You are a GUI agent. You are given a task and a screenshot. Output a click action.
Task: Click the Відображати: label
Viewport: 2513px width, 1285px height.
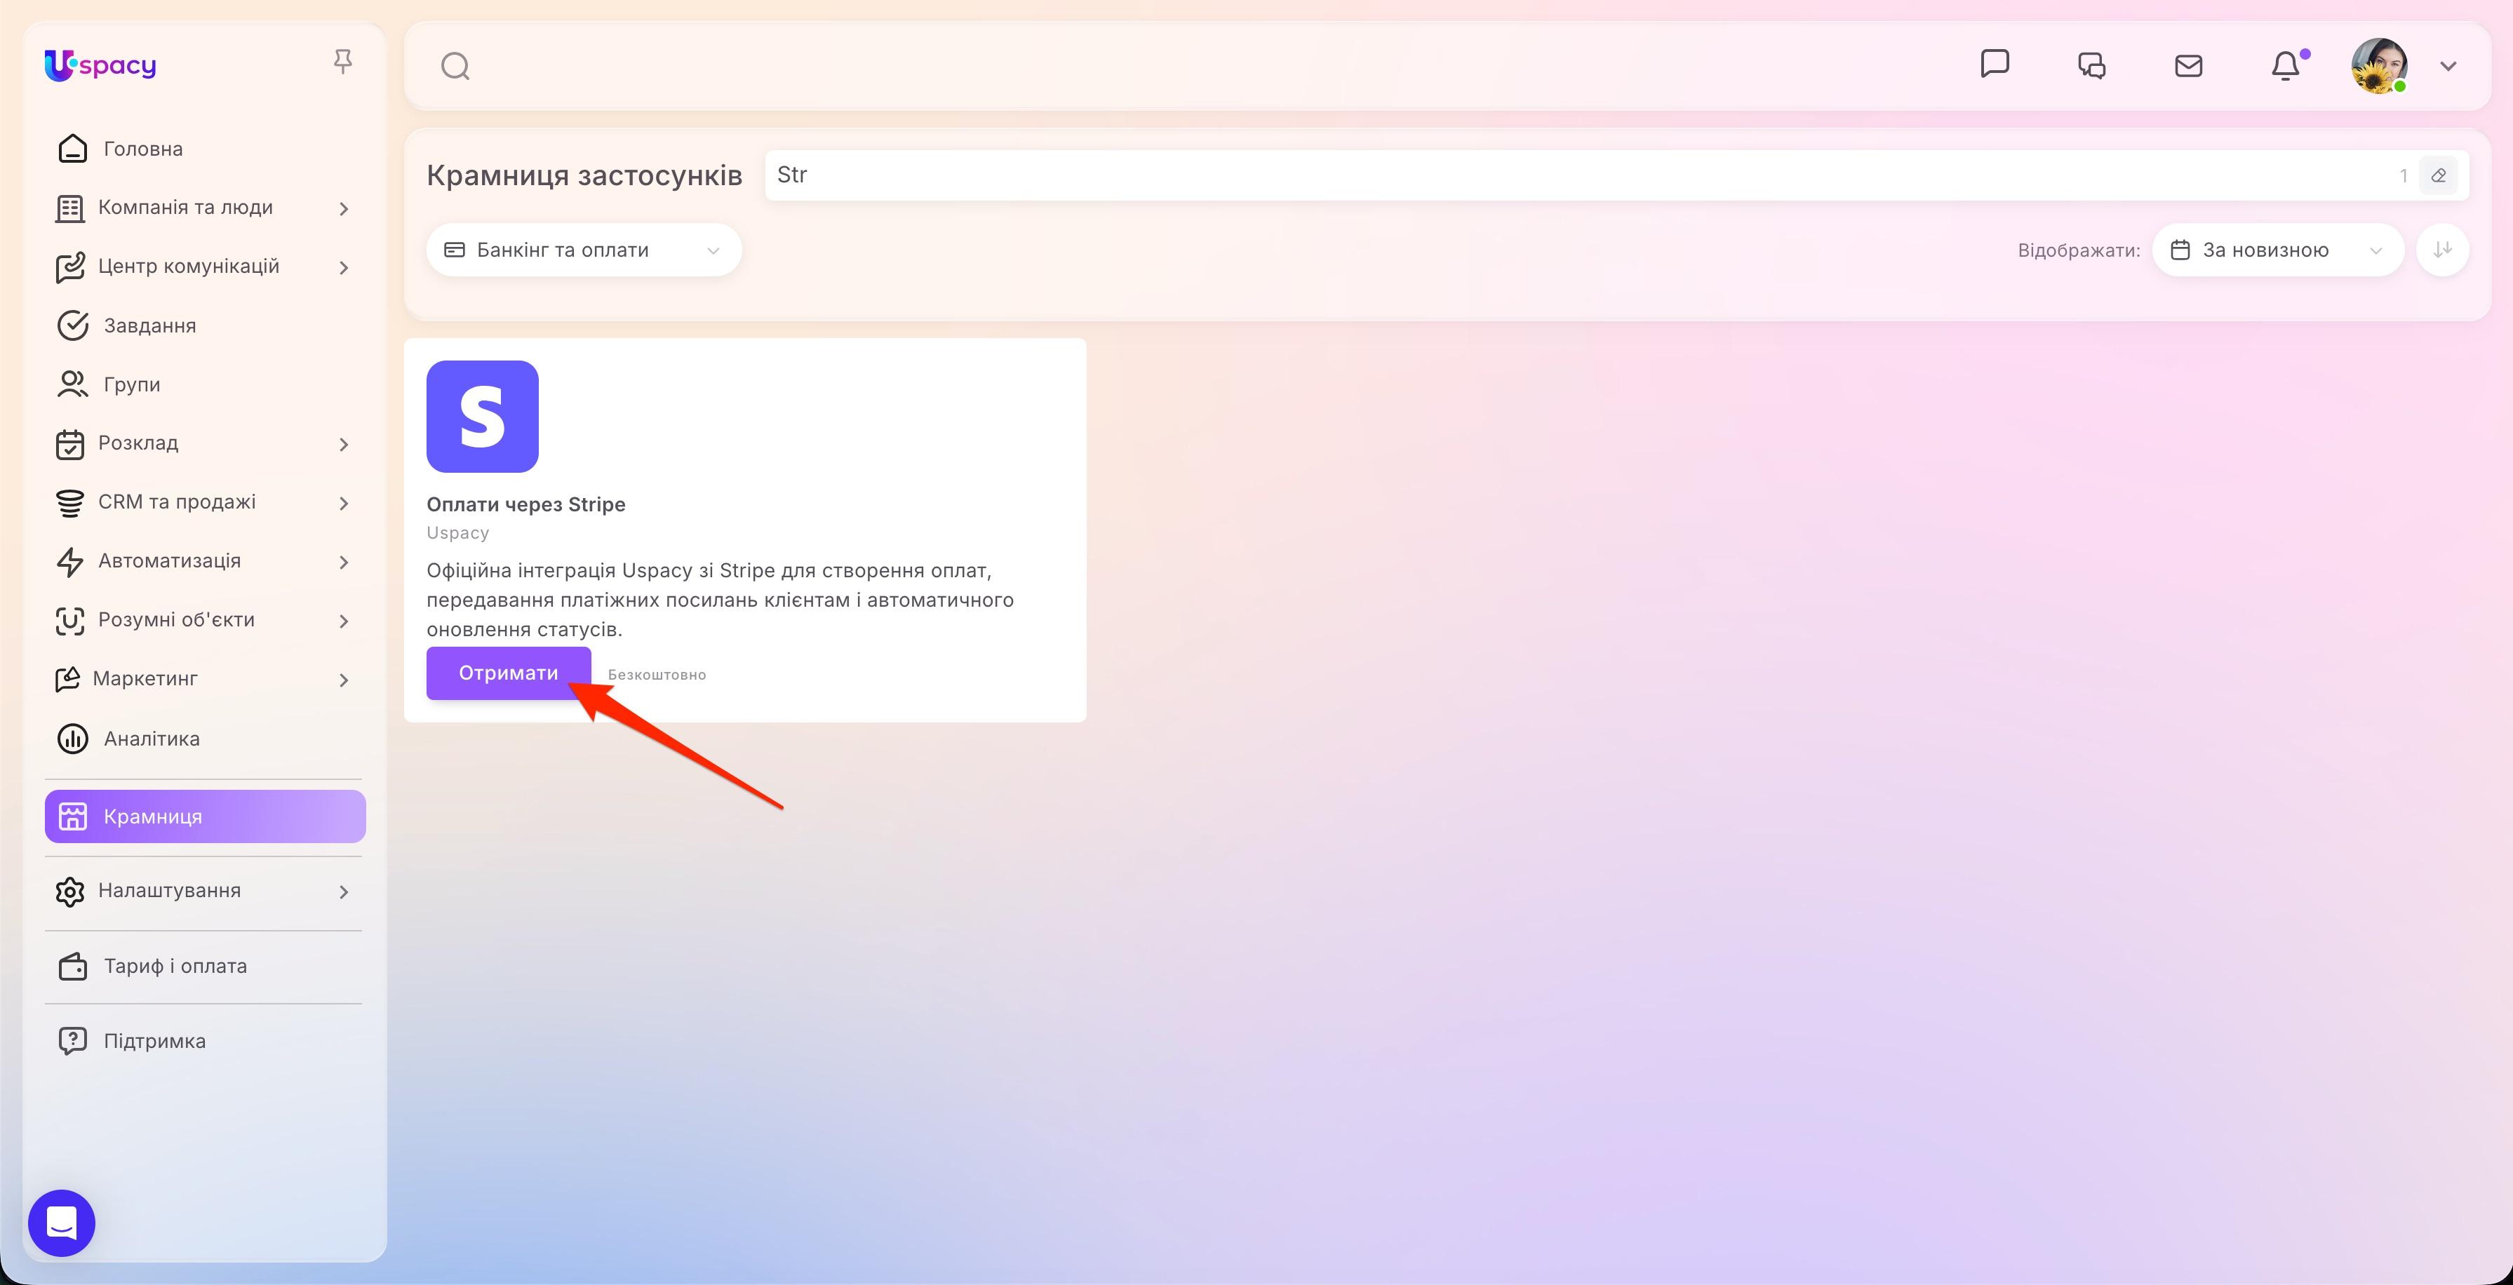tap(2079, 250)
